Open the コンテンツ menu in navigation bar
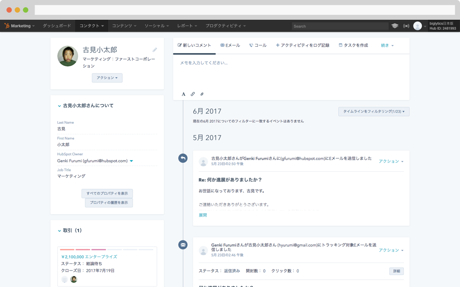This screenshot has height=287, width=460. [124, 26]
